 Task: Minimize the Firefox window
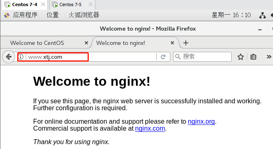(260, 30)
